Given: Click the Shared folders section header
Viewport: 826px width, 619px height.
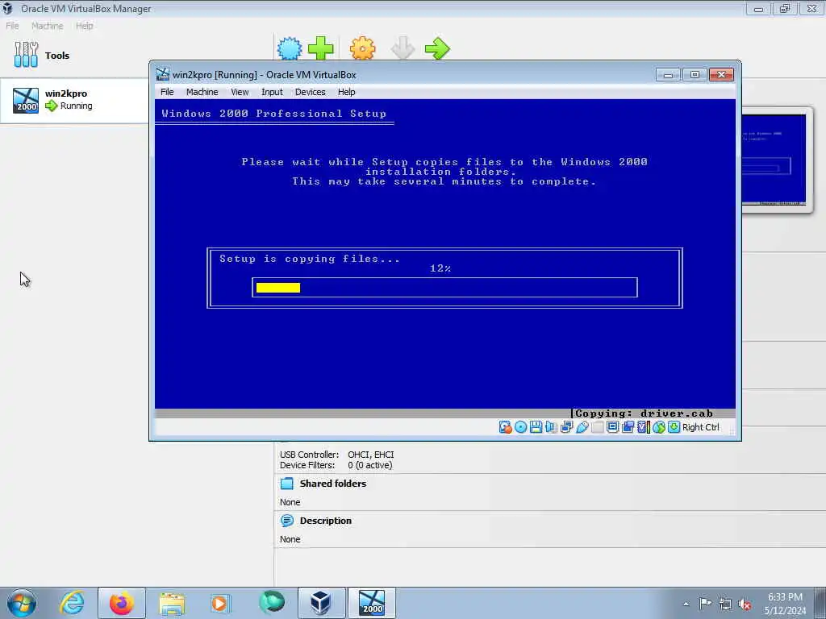Looking at the screenshot, I should pos(332,484).
